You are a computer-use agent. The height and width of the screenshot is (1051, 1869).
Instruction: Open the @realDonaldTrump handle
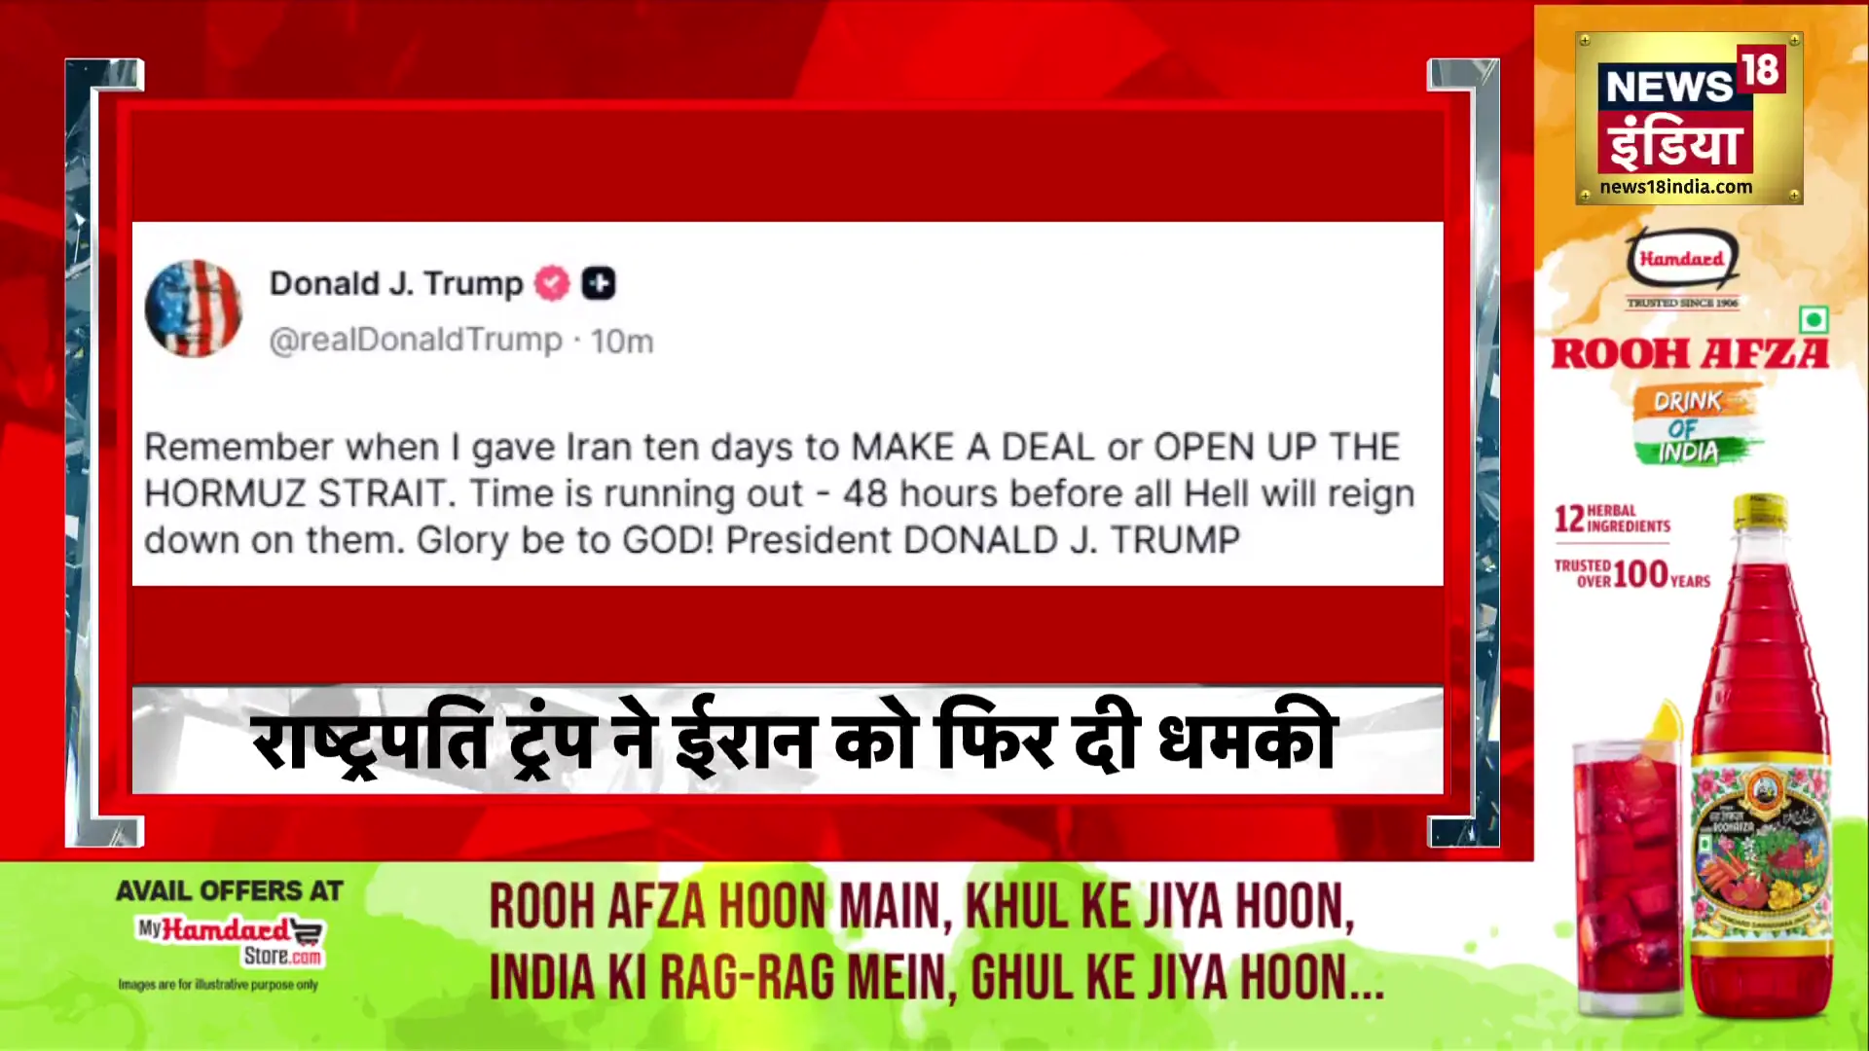click(416, 341)
